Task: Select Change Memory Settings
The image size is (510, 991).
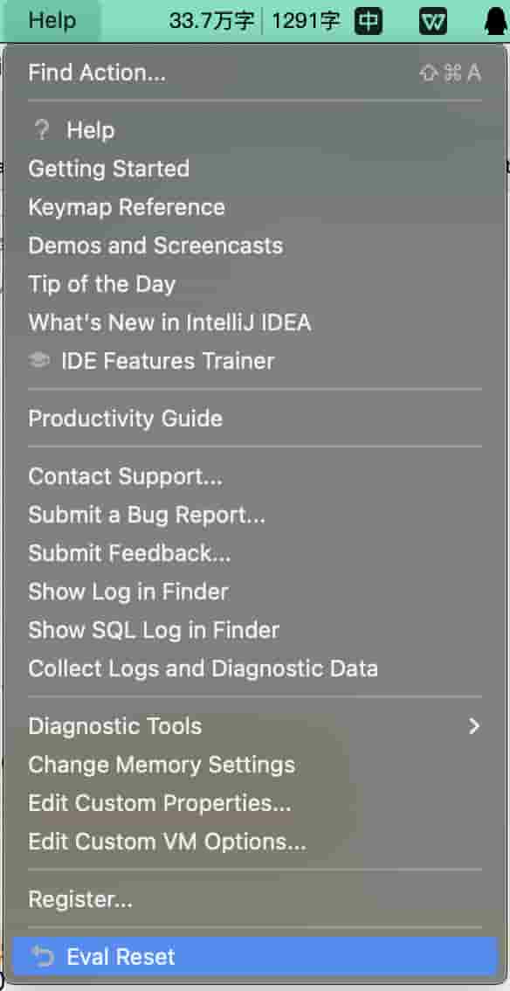Action: click(255, 765)
